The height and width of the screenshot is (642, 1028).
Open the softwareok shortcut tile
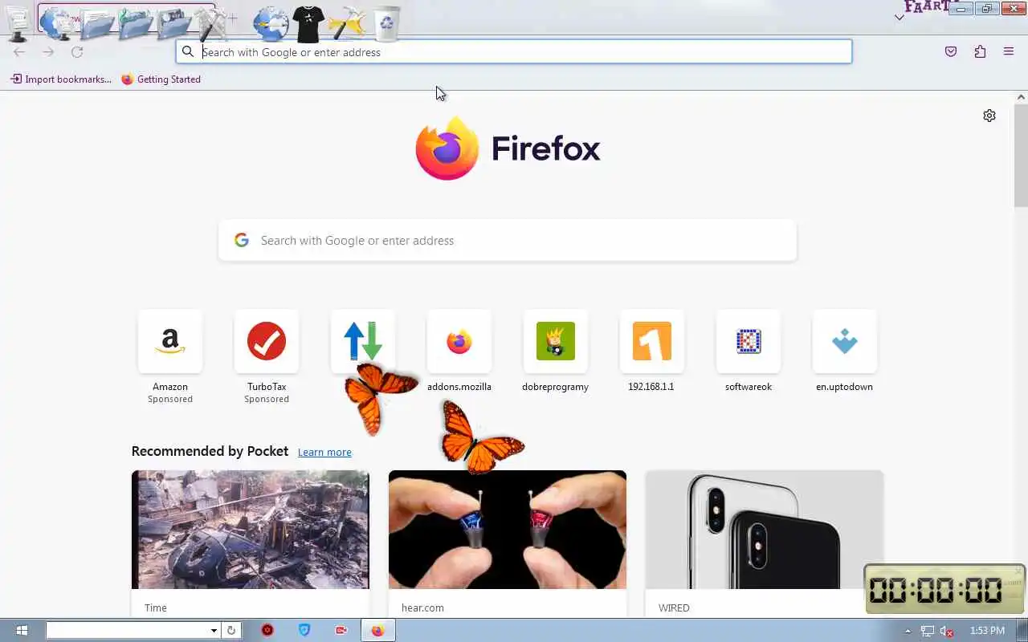(749, 342)
